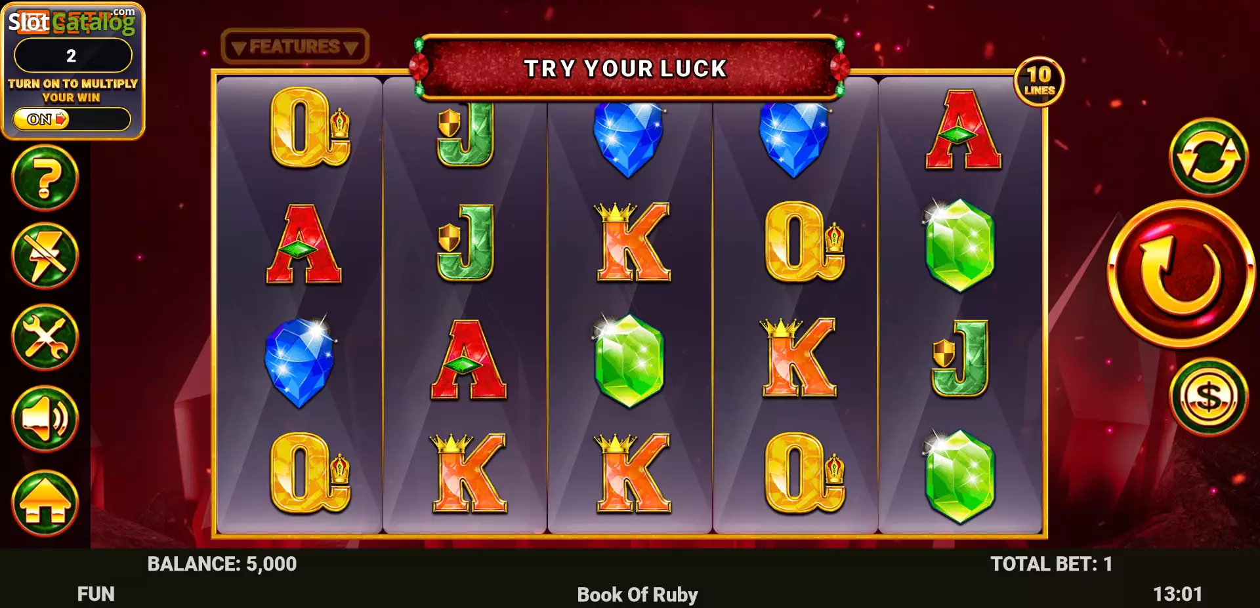1260x608 pixels.
Task: Click the Balance 5,000 display
Action: point(222,564)
